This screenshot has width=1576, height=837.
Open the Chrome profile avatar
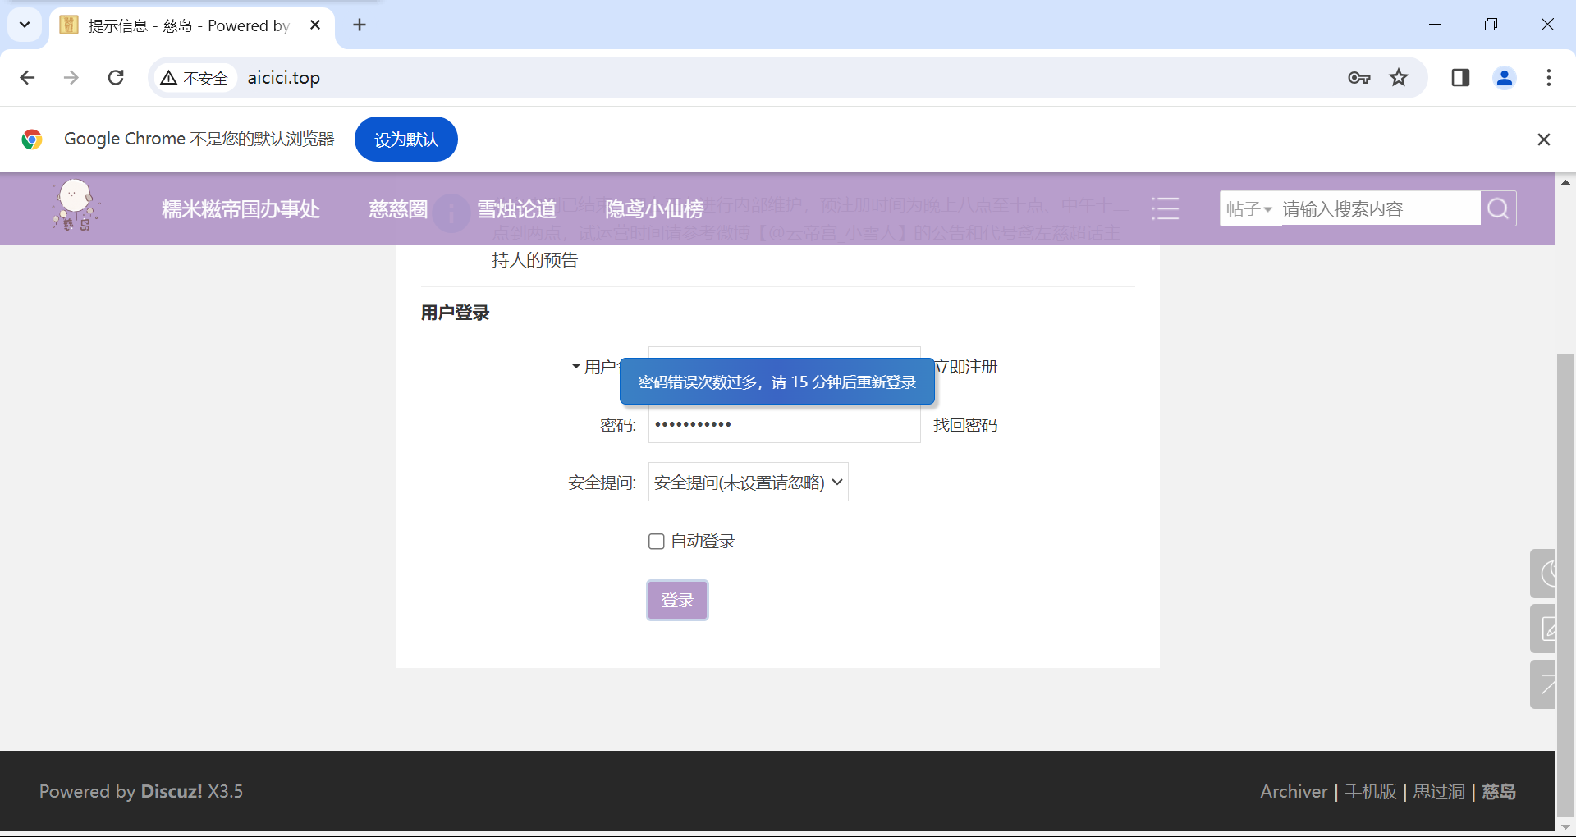pyautogui.click(x=1504, y=78)
